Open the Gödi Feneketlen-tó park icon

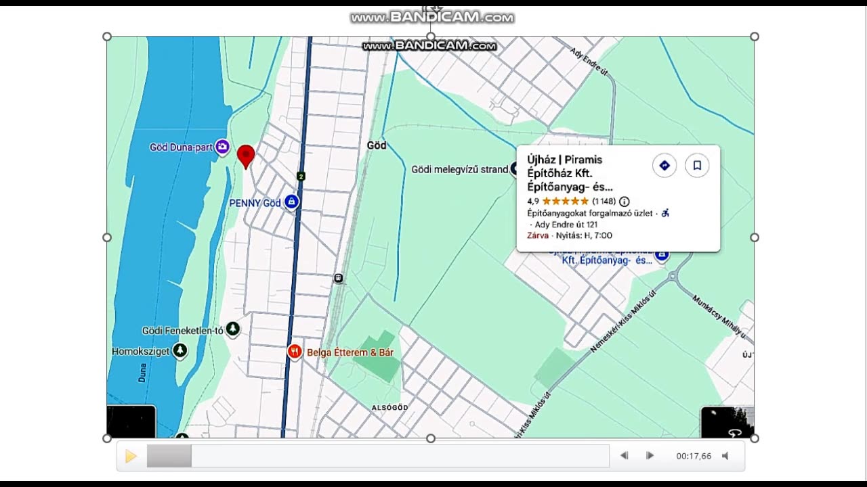(233, 329)
